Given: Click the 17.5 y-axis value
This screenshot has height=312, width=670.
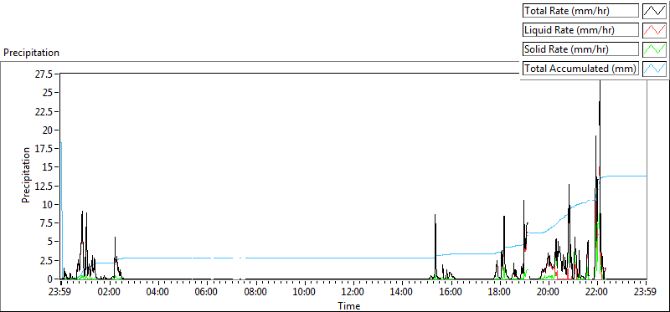Looking at the screenshot, I should pyautogui.click(x=44, y=149).
